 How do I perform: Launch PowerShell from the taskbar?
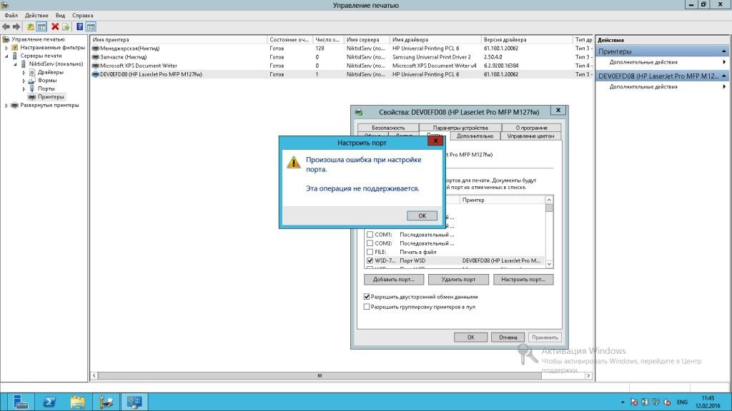[49, 402]
